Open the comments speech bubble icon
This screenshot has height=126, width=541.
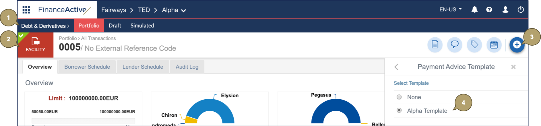pyautogui.click(x=455, y=45)
